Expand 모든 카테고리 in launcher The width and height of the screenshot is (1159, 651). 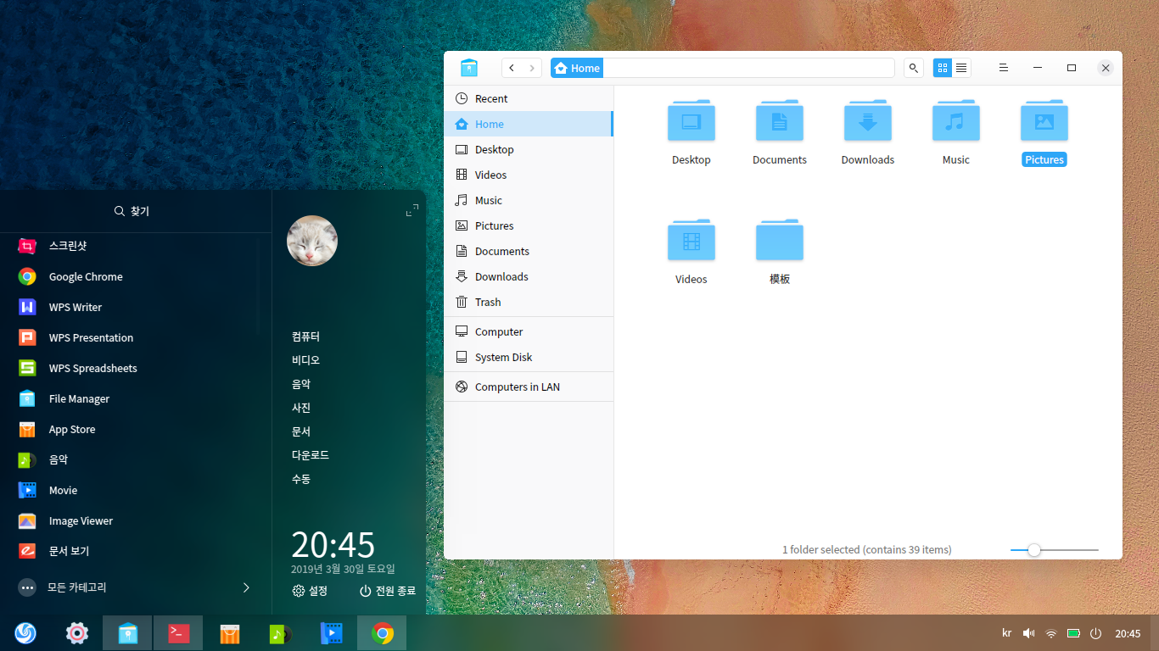136,587
